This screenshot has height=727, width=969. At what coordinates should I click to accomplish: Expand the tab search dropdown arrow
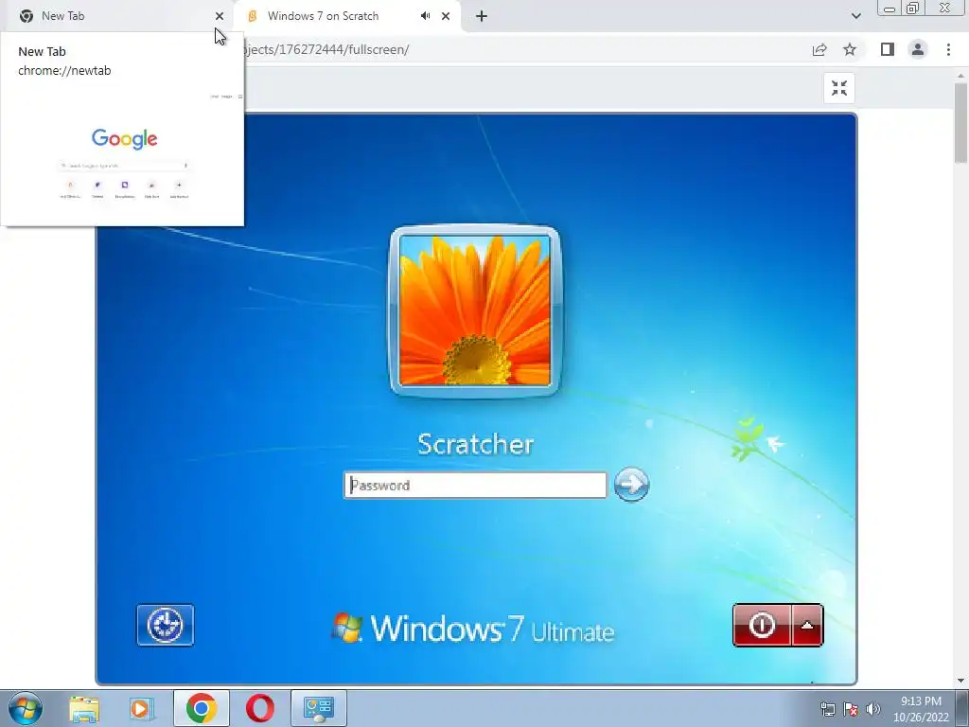coord(855,16)
